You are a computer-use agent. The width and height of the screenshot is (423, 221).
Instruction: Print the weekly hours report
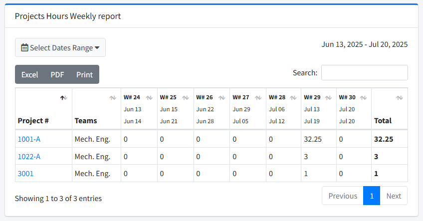coord(84,74)
